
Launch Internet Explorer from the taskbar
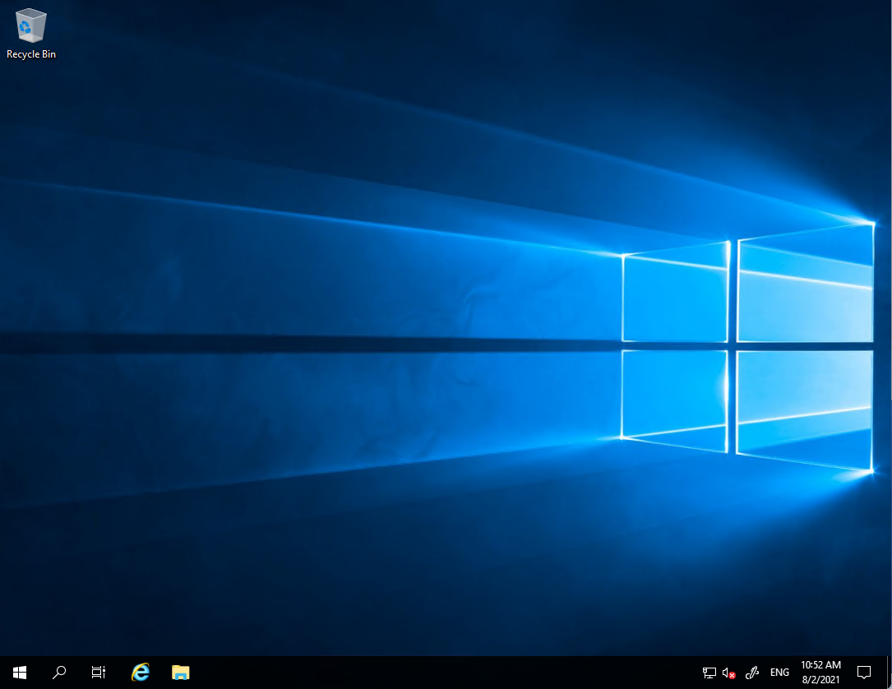tap(140, 673)
